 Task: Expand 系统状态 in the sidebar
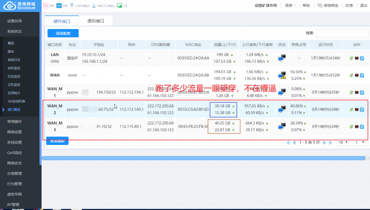click(x=15, y=31)
